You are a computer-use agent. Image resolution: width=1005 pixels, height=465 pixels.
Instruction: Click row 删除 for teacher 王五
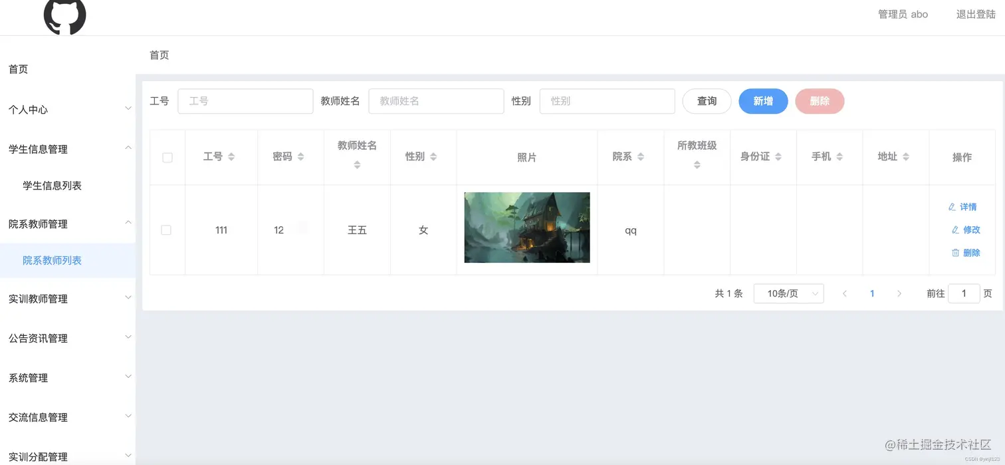click(x=966, y=253)
